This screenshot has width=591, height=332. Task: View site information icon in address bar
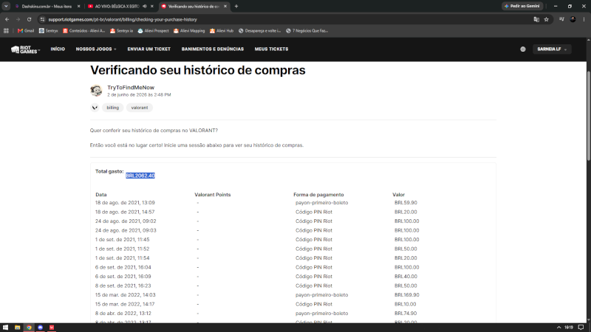click(42, 19)
